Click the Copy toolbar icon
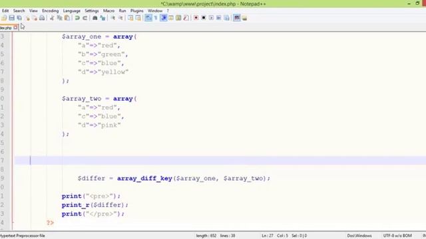 [x=59, y=18]
